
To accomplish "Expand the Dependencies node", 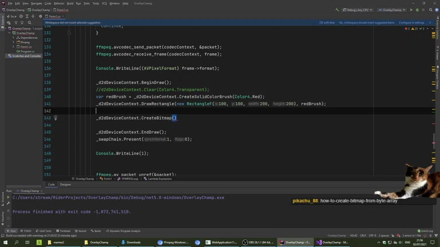I will pos(13,38).
